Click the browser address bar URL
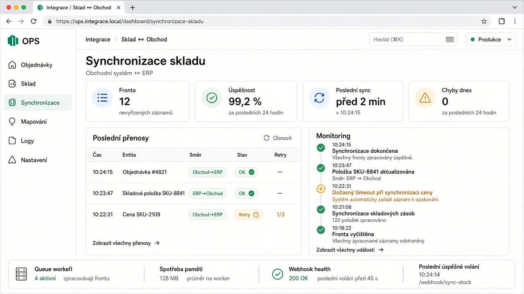Image resolution: width=524 pixels, height=294 pixels. pyautogui.click(x=130, y=21)
